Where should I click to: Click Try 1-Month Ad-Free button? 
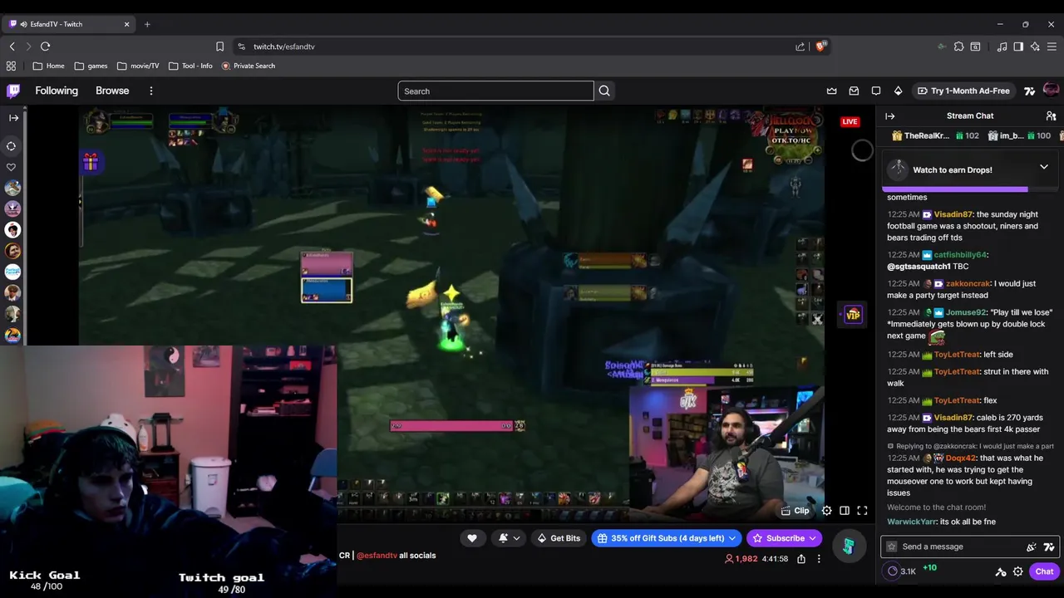[963, 91]
